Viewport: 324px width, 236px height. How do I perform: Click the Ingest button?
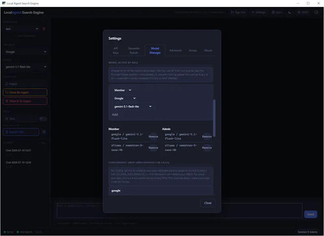[x=25, y=84]
